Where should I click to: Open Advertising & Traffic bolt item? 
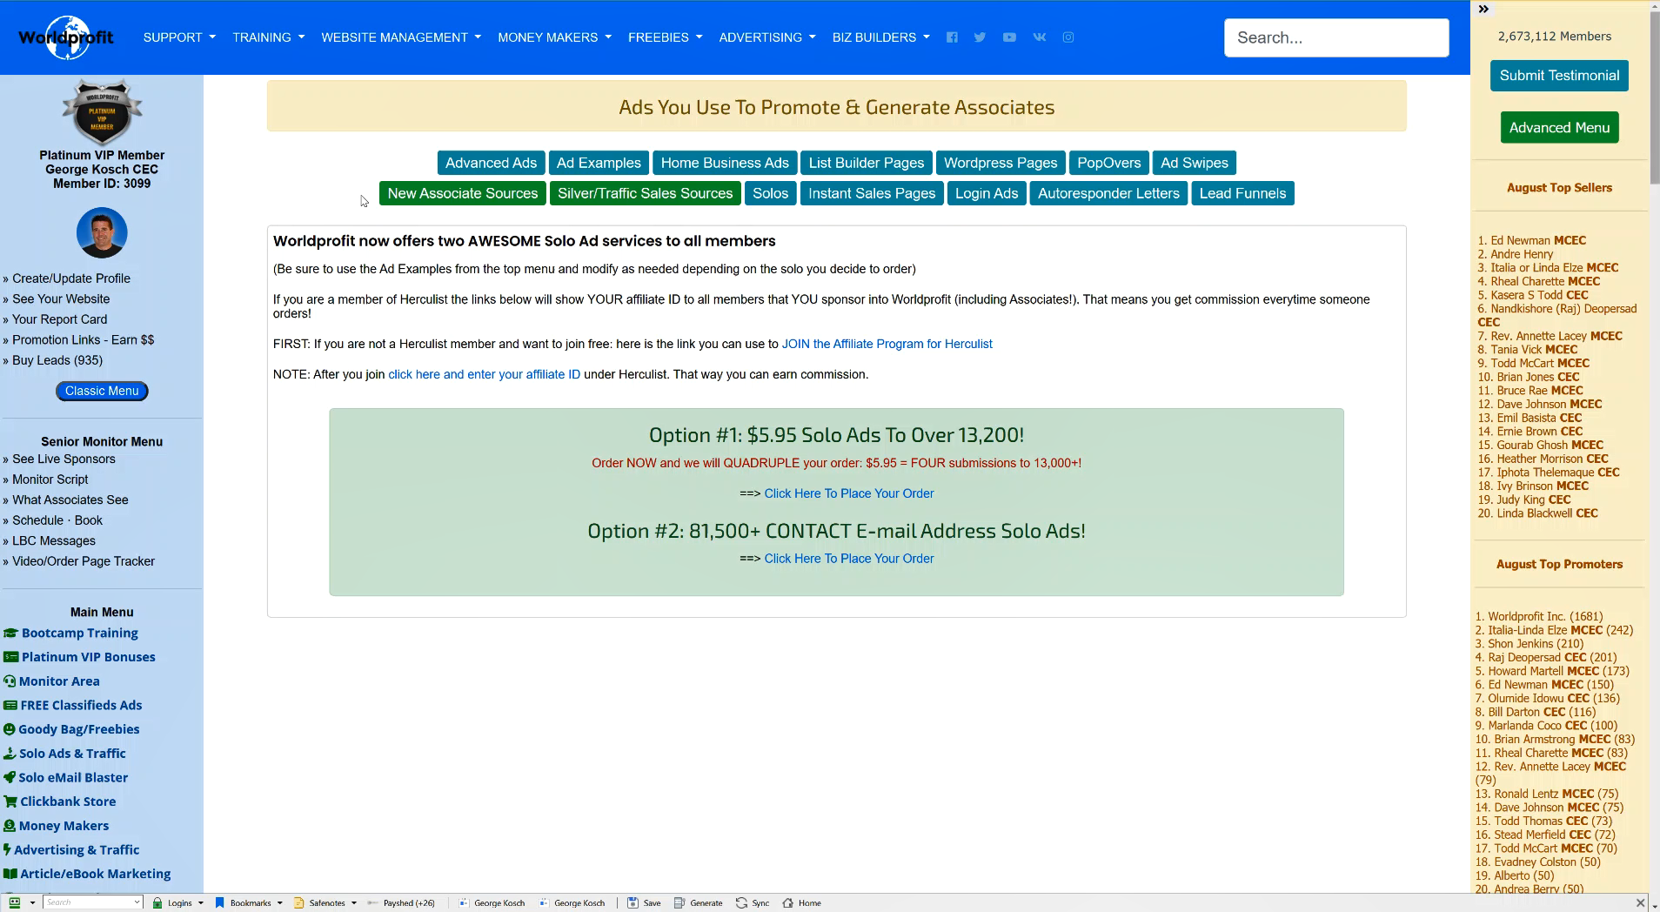(x=71, y=850)
